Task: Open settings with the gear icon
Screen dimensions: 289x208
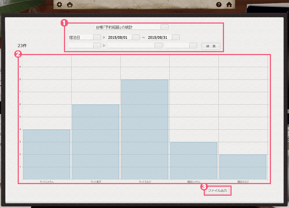Action: [60, 5]
